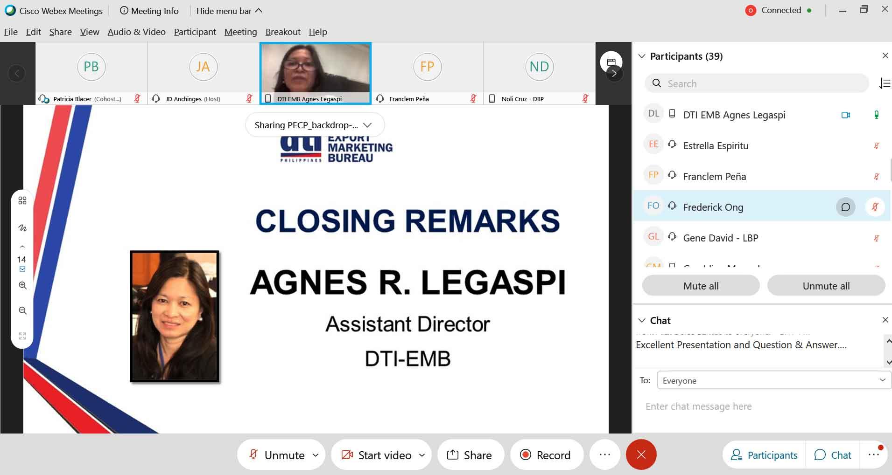Open the File menu

tap(11, 32)
